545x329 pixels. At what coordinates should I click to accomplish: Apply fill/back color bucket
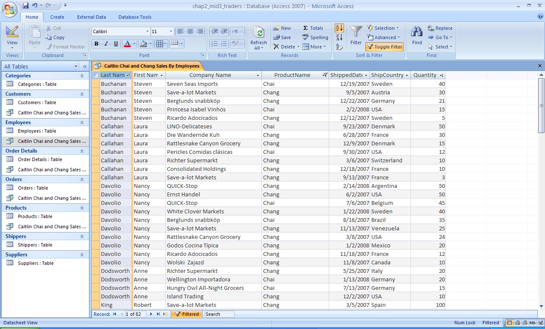pyautogui.click(x=143, y=44)
